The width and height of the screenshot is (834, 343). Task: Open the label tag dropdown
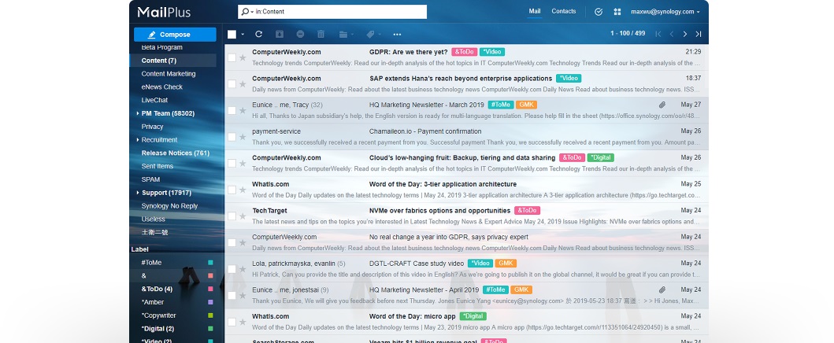coord(373,34)
